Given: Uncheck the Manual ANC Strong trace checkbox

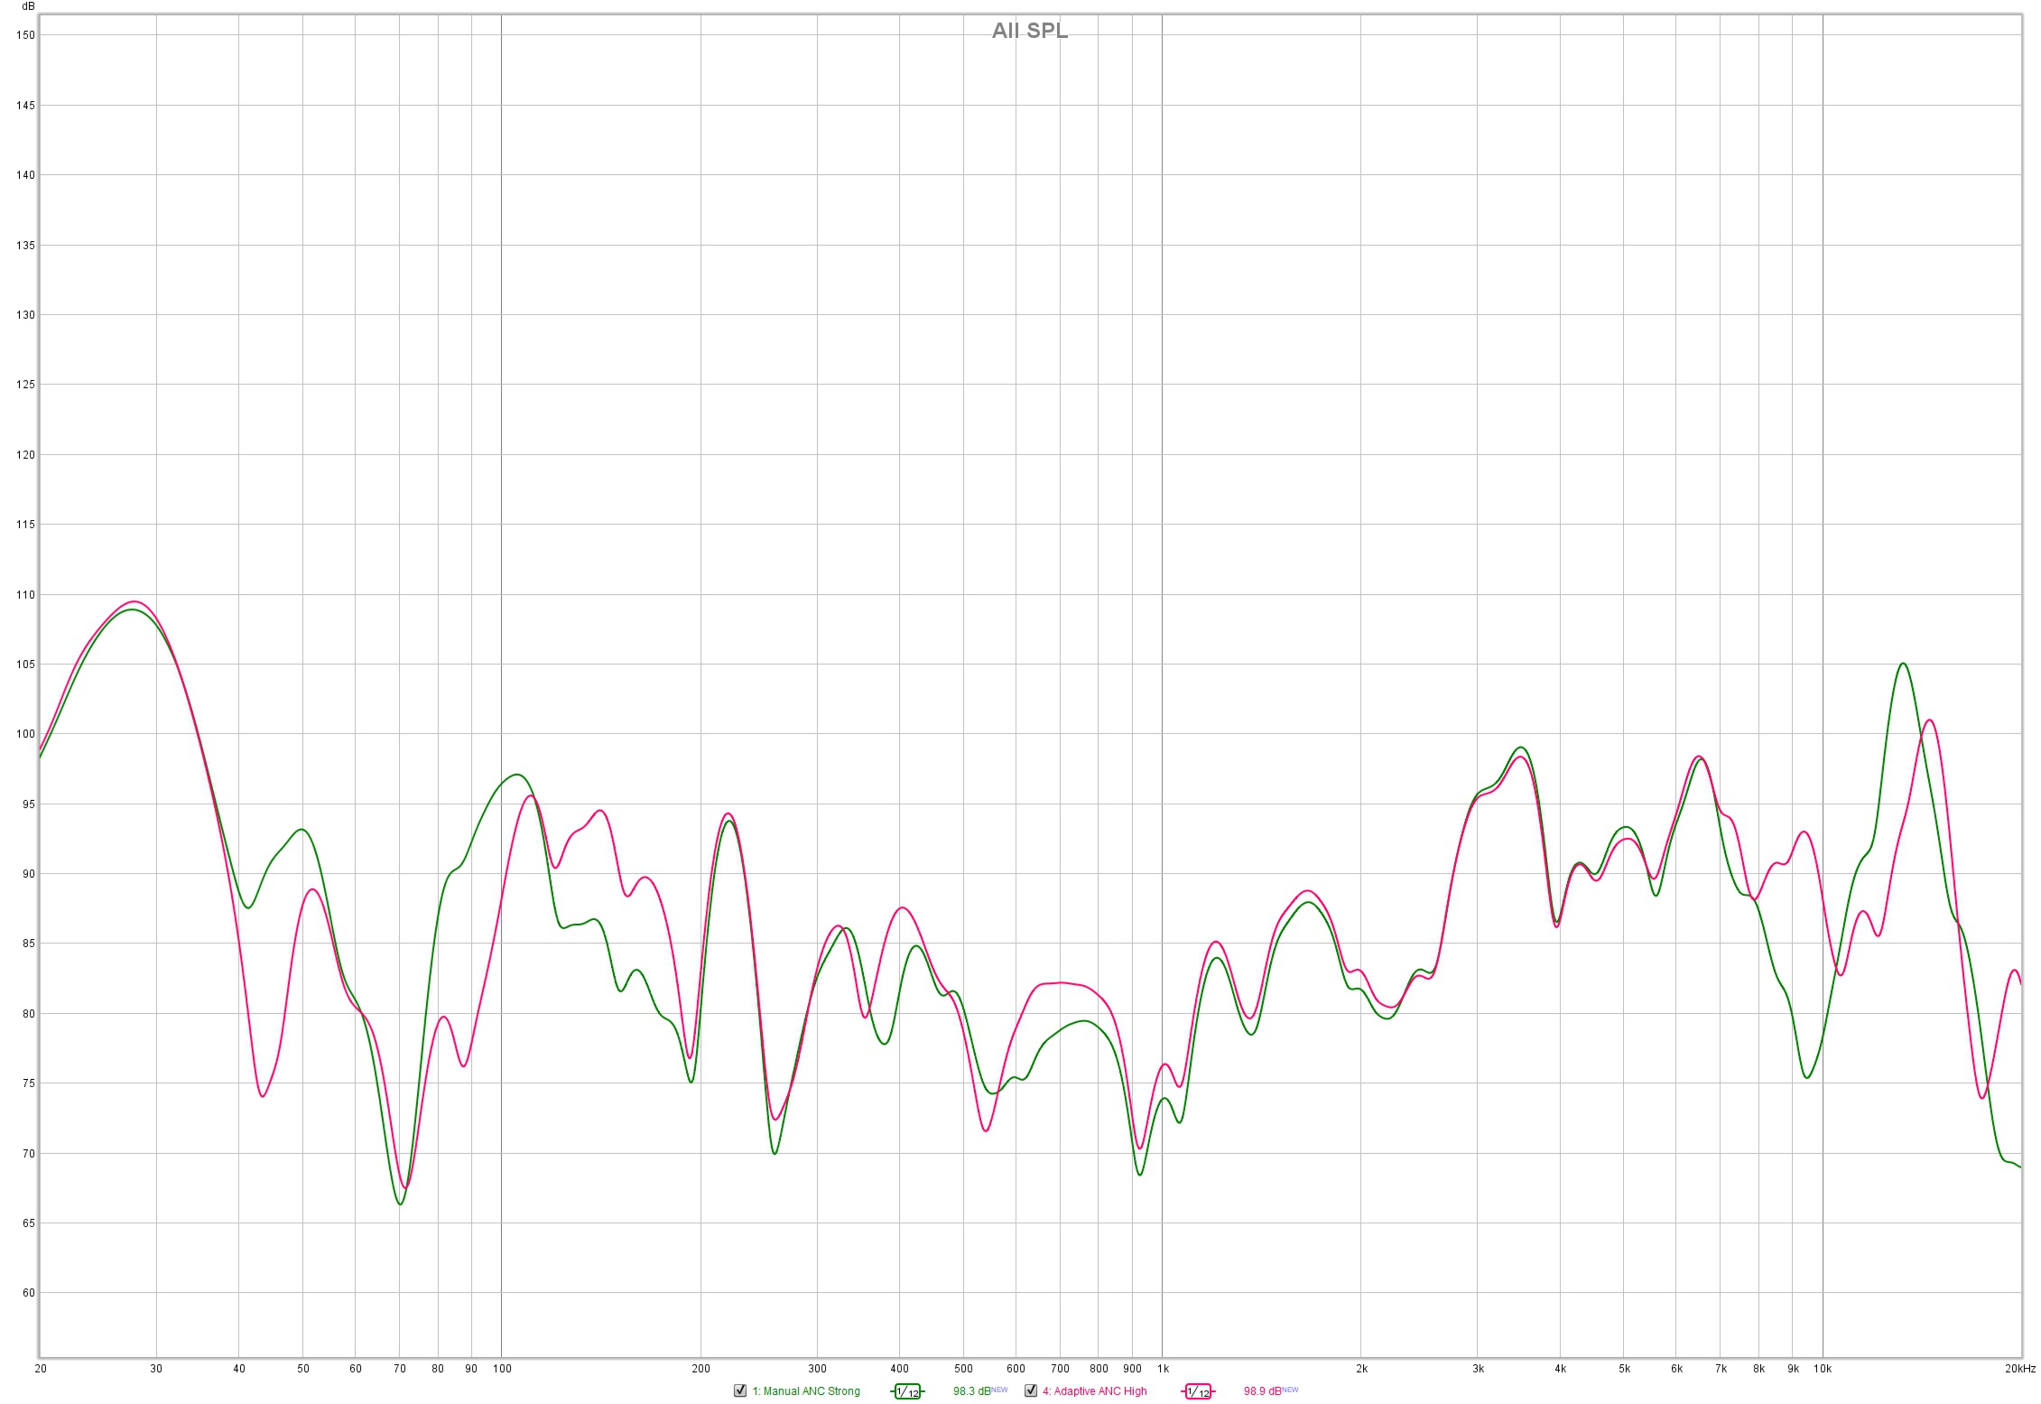Looking at the screenshot, I should point(739,1391).
